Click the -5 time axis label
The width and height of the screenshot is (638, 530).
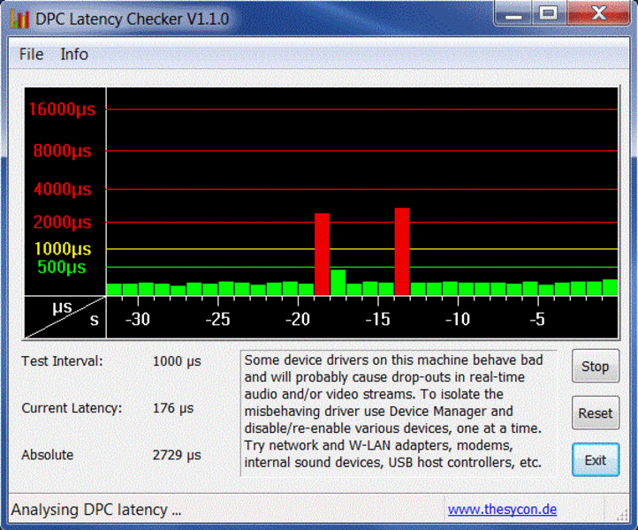(537, 319)
